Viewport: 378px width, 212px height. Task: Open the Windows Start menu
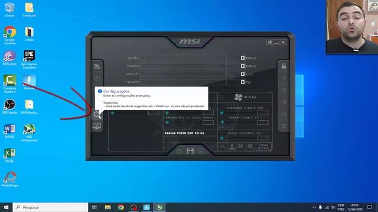(6, 207)
